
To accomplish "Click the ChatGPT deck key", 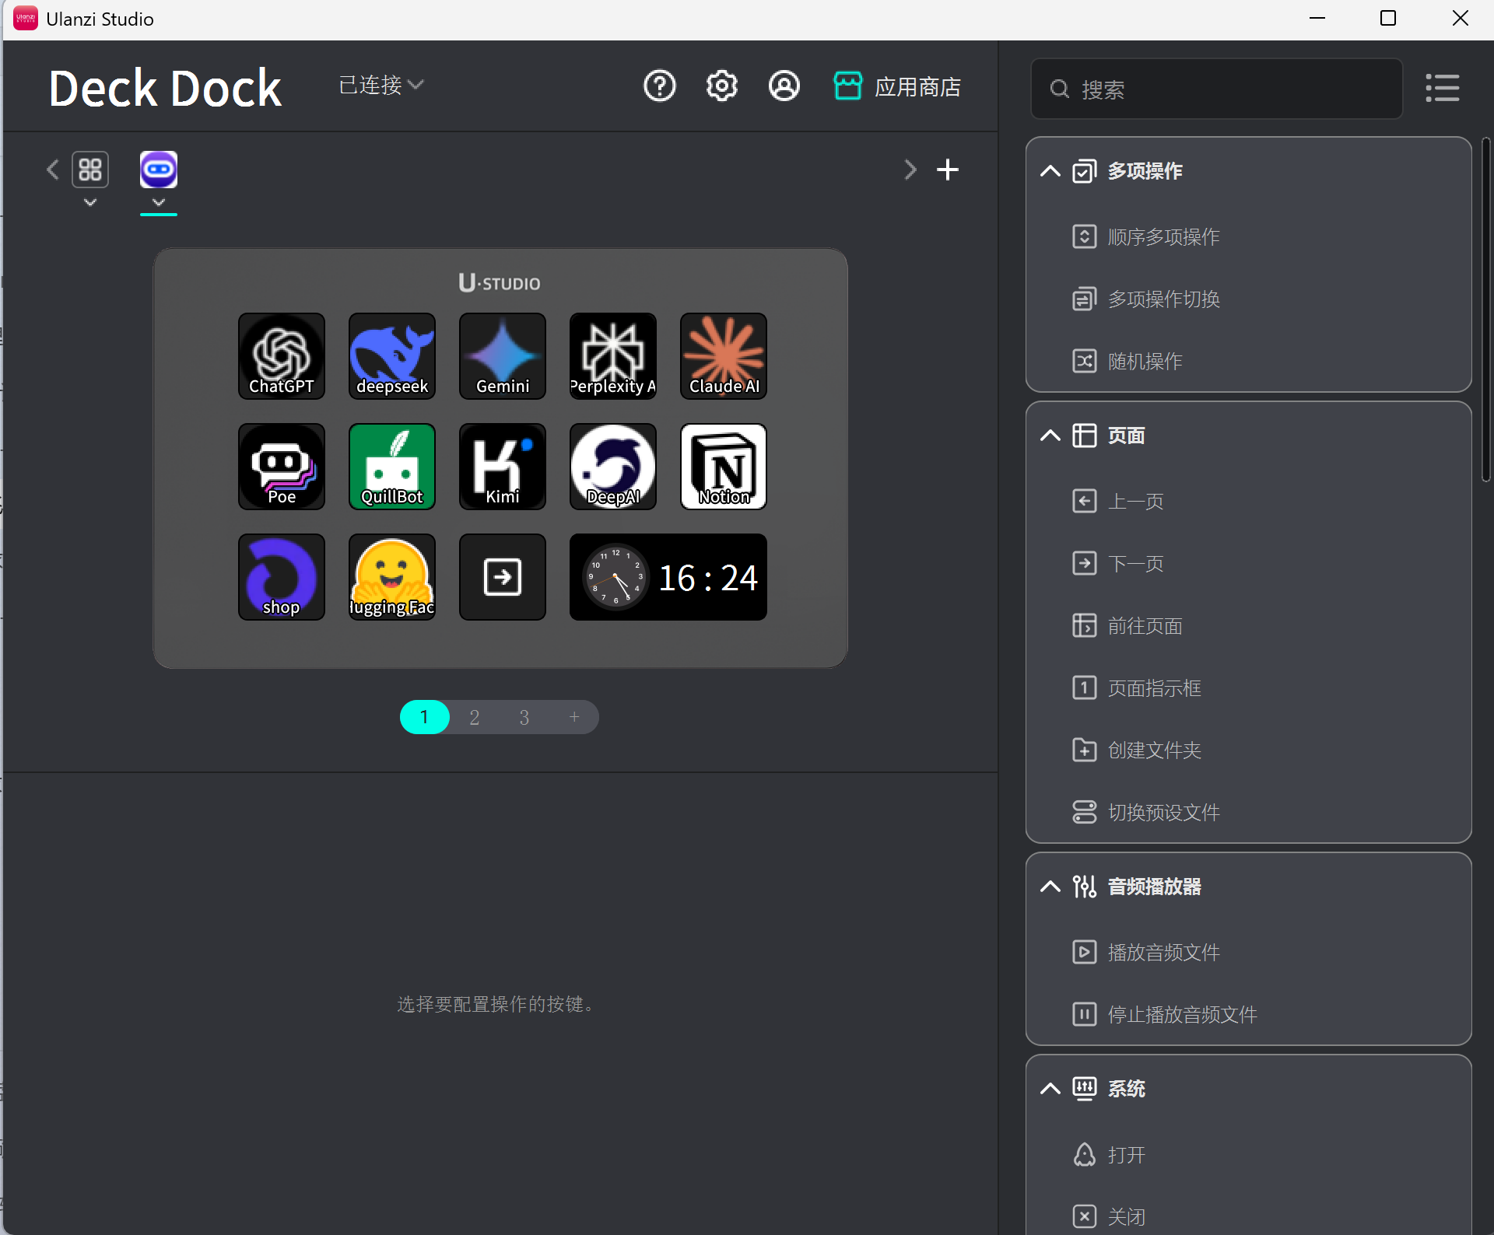I will tap(281, 355).
